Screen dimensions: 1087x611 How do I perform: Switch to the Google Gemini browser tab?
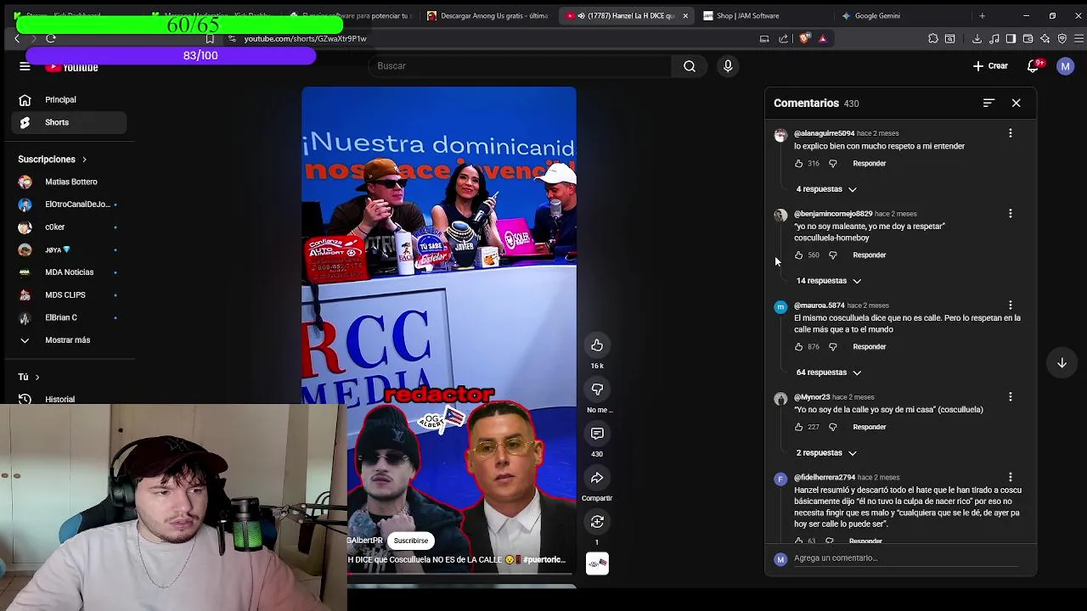(877, 15)
